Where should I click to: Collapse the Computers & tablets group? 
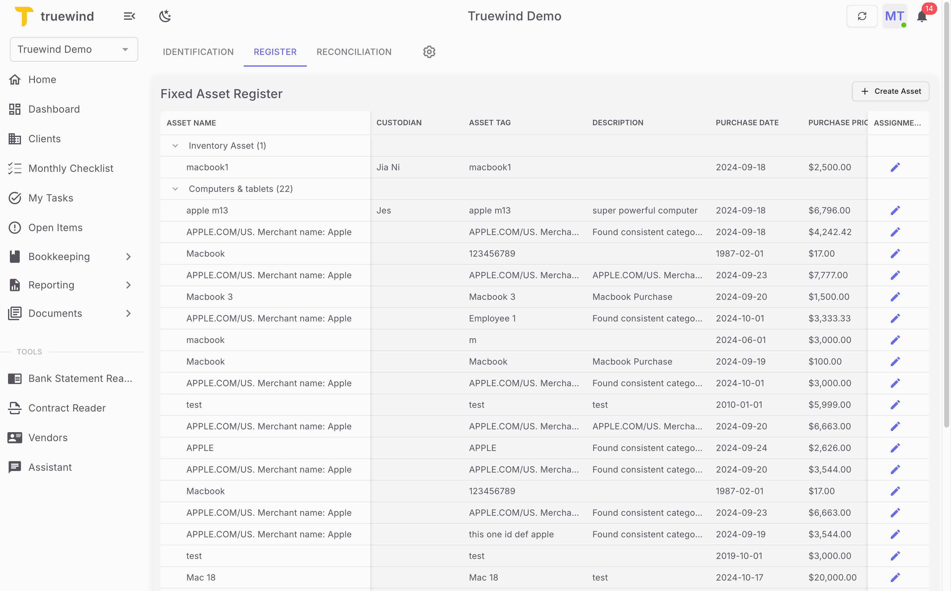click(x=175, y=189)
